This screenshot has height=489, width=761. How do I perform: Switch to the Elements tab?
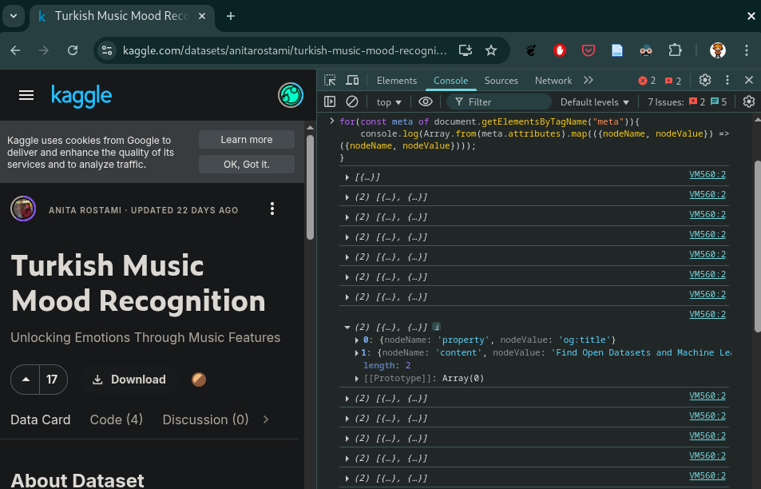(x=397, y=81)
